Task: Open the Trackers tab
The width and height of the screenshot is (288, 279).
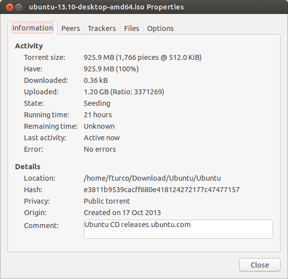Action: click(x=102, y=28)
